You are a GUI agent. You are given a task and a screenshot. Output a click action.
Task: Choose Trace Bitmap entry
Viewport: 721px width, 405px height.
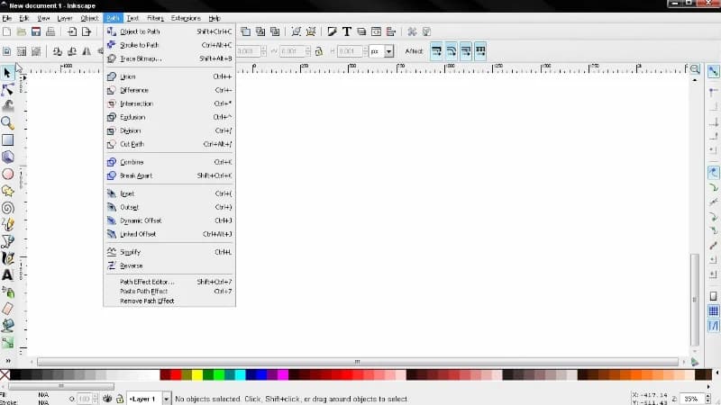[x=169, y=58]
